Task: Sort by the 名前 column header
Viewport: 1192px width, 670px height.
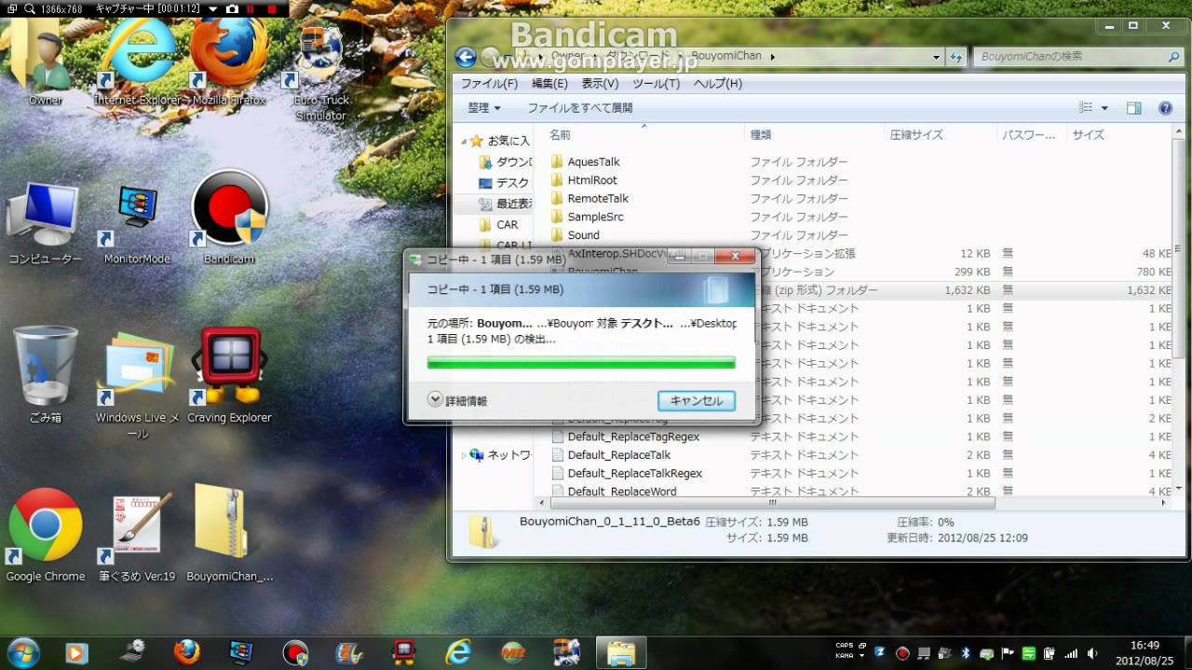Action: (560, 135)
